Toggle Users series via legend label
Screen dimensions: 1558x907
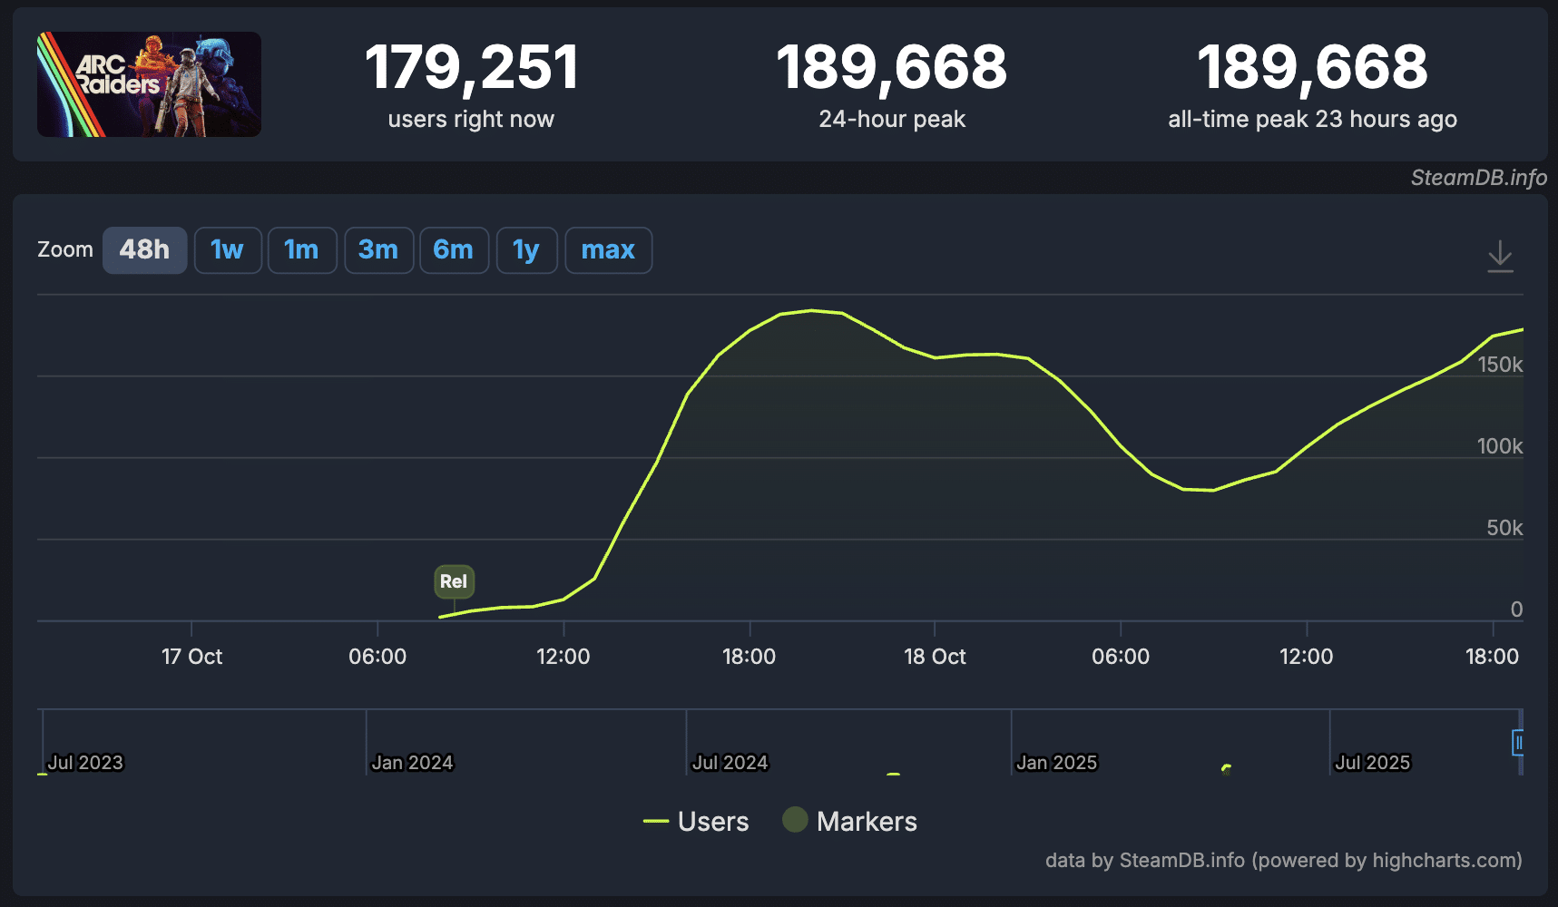pos(713,821)
